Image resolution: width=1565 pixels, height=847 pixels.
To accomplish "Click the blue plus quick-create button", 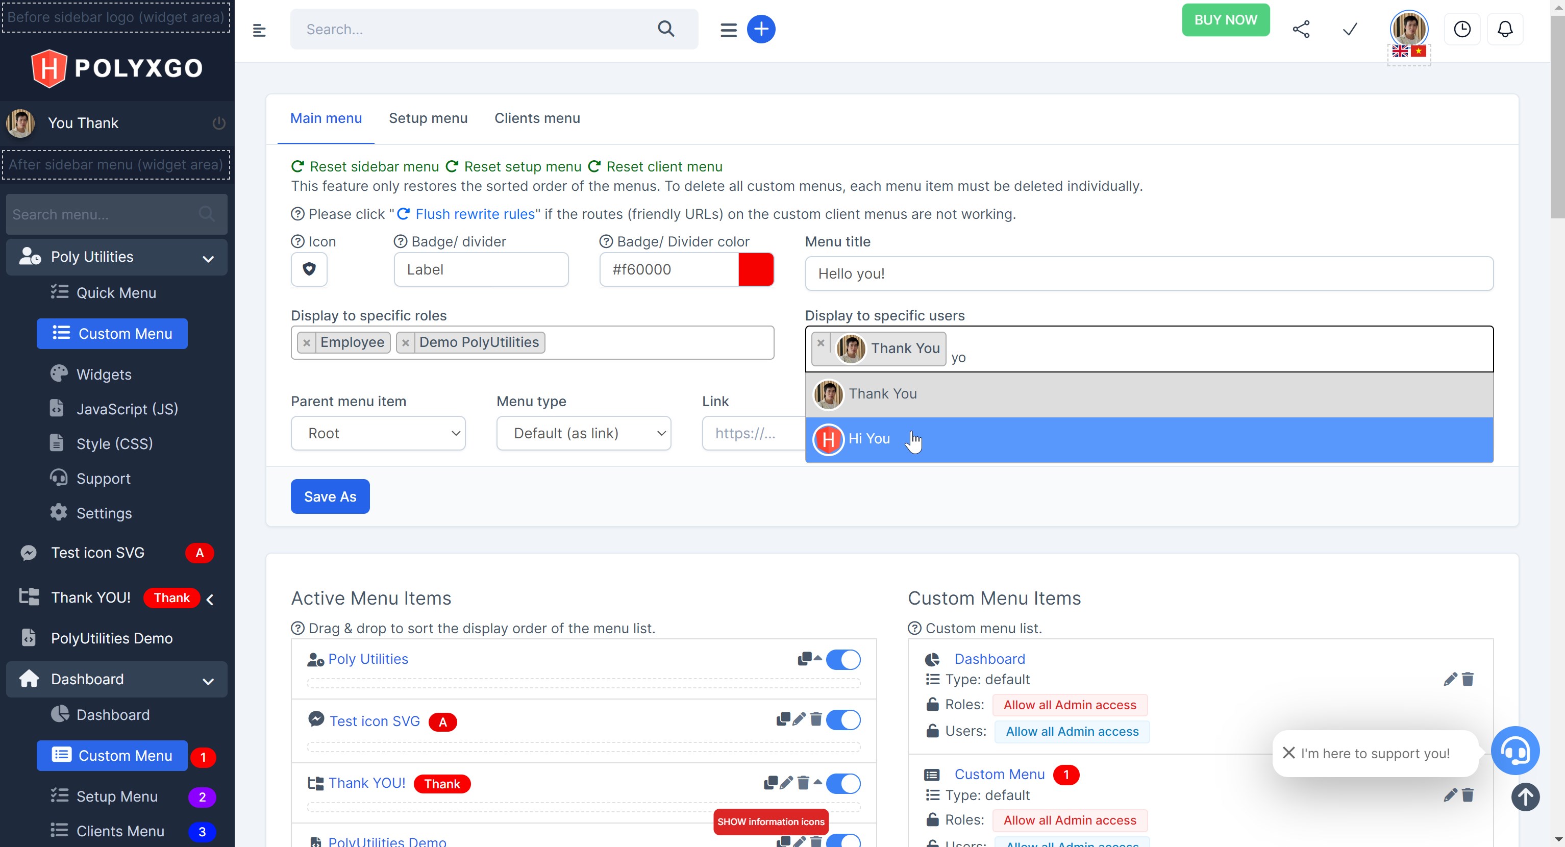I will click(761, 29).
